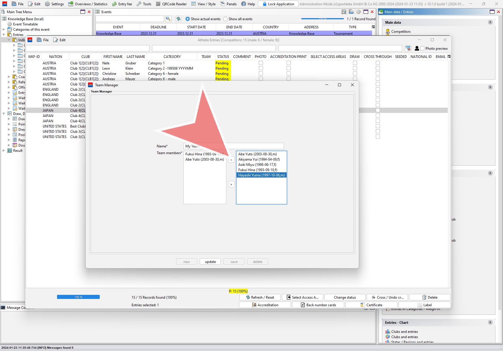503x351 pixels.
Task: Click the left arrow to add team member
Action: click(231, 160)
